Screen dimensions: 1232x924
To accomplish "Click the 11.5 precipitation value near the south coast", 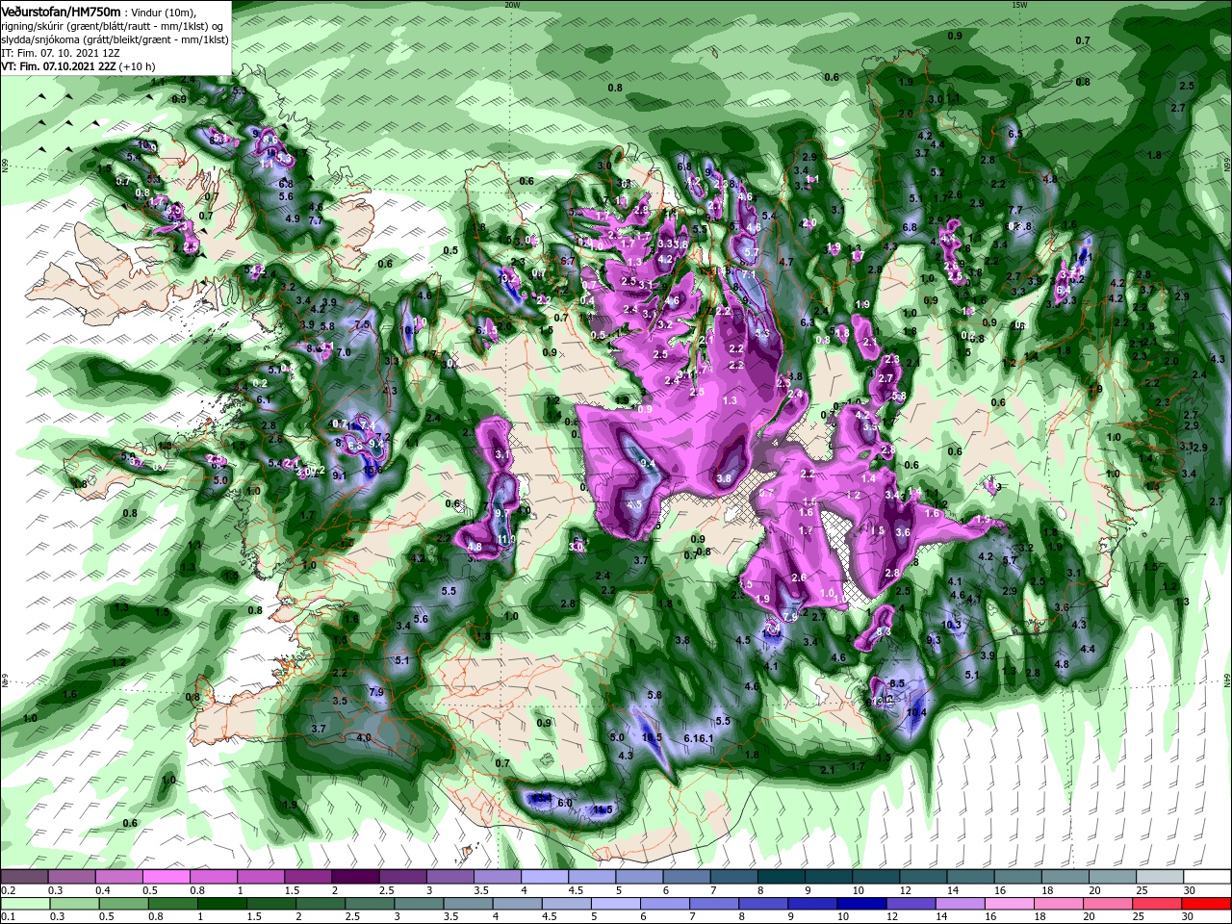I will pyautogui.click(x=603, y=810).
